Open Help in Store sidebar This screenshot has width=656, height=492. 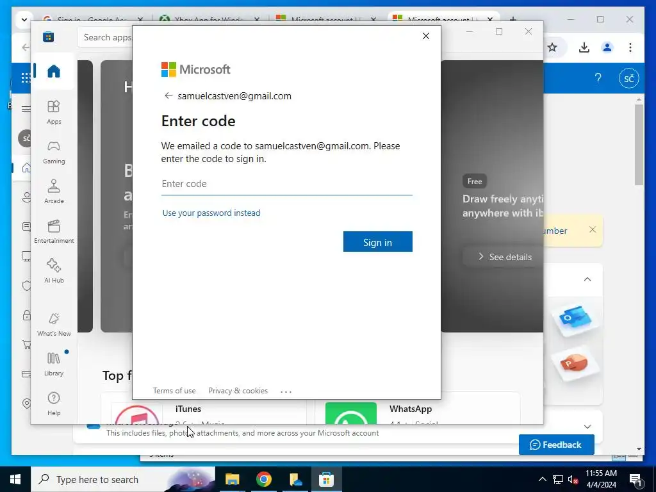[x=54, y=404]
